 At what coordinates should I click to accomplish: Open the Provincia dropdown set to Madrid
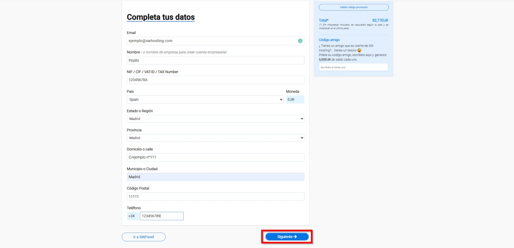[215, 138]
